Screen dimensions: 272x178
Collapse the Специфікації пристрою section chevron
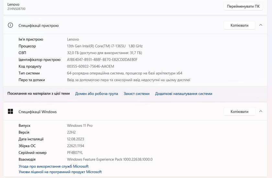[x=261, y=25]
